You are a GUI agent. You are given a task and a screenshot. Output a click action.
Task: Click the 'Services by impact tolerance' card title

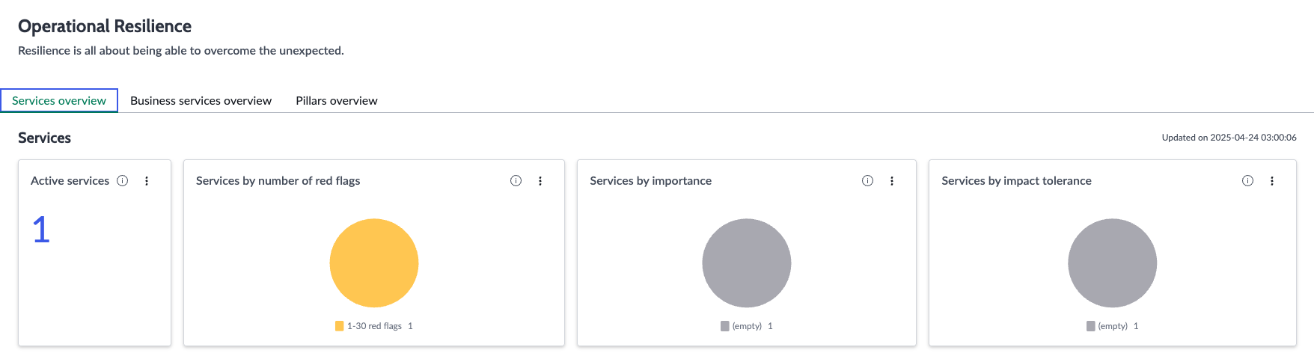(1017, 181)
